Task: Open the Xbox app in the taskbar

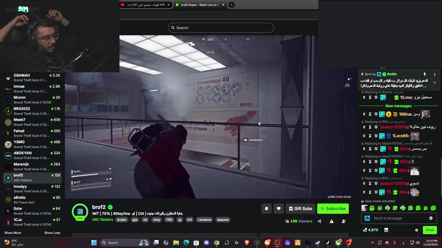Action: (x=338, y=243)
